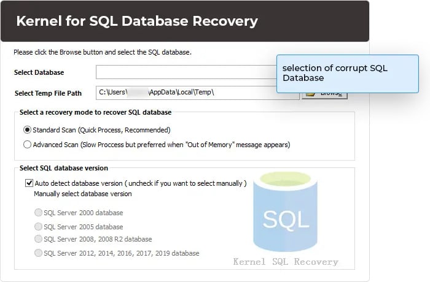Viewport: 430px width, 282px height.
Task: Uncheck Auto detect database version
Action: tap(29, 183)
